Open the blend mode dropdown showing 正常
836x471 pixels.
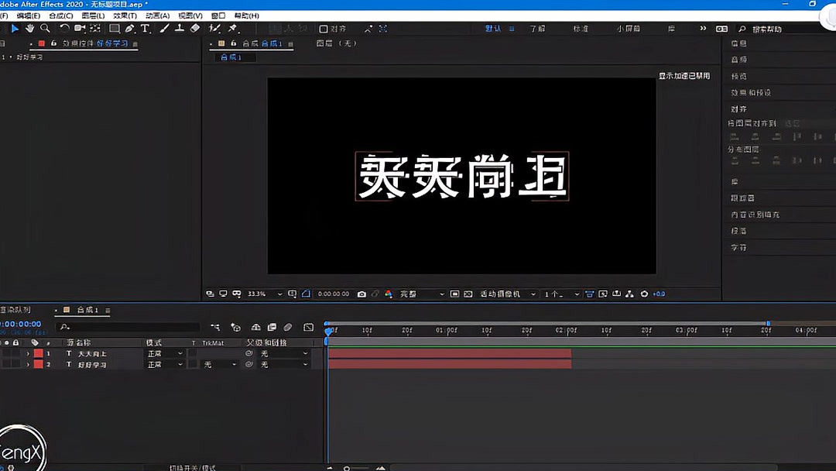click(x=164, y=352)
